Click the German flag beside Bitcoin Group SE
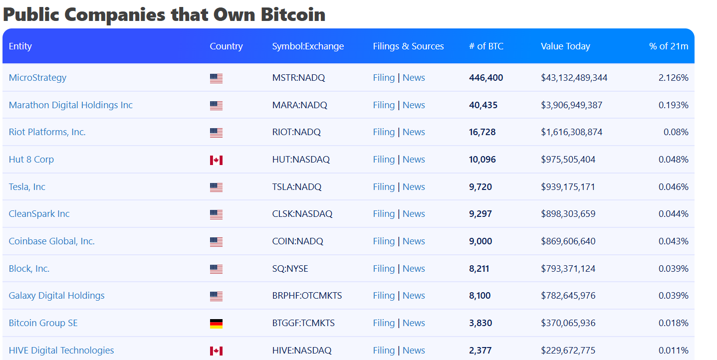 coord(216,323)
